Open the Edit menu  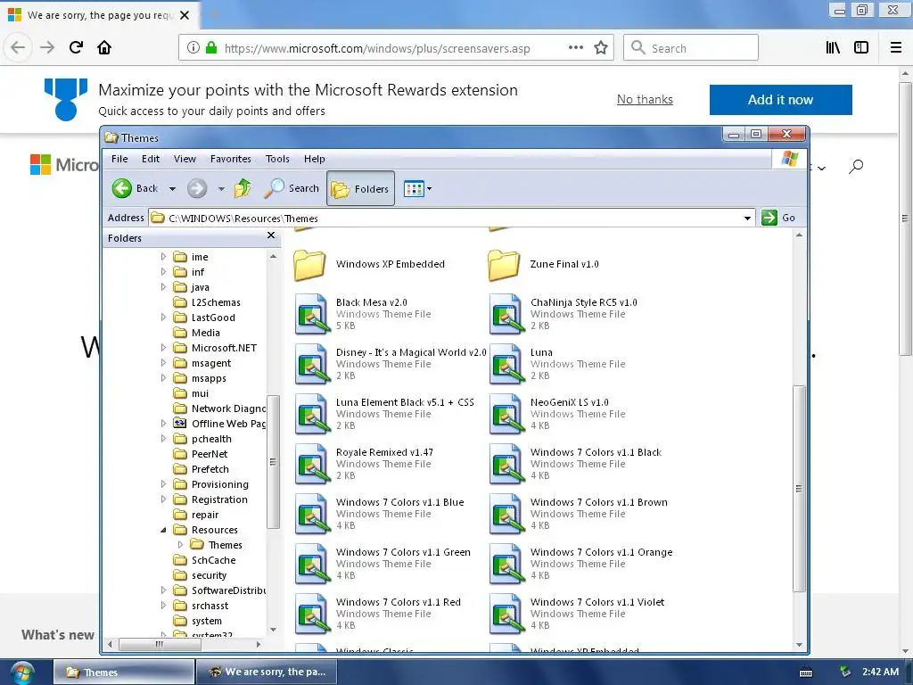(x=150, y=159)
